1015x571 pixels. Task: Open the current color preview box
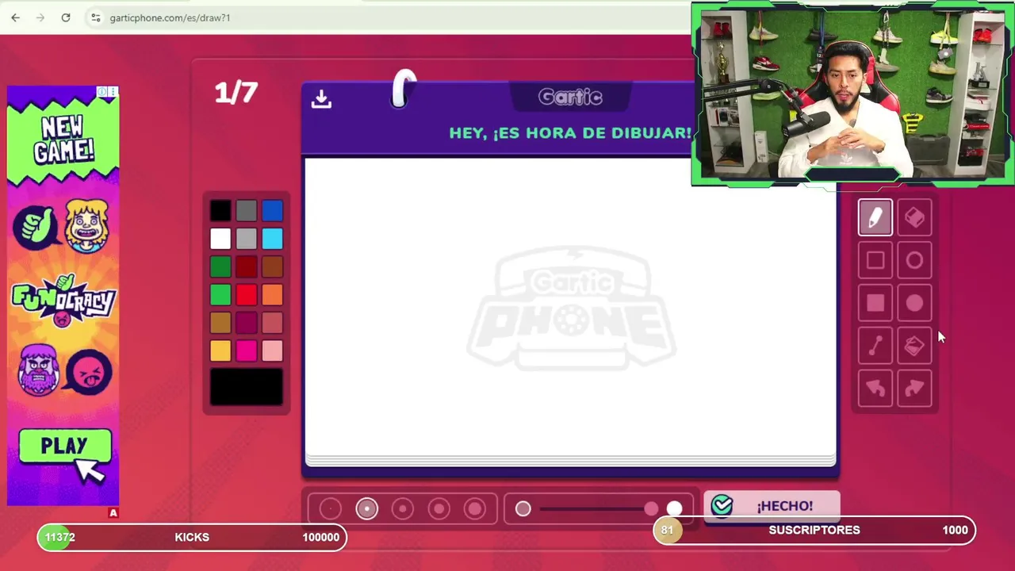(247, 387)
